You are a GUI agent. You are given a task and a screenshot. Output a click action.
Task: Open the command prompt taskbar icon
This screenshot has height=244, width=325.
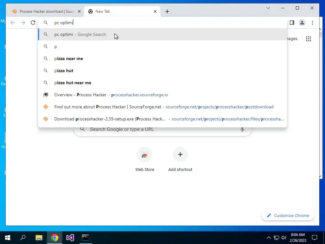point(85,238)
